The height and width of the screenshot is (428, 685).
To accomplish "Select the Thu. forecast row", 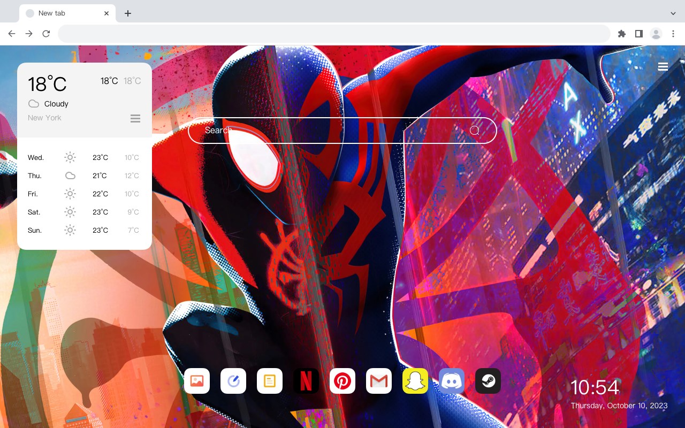I will coord(85,175).
